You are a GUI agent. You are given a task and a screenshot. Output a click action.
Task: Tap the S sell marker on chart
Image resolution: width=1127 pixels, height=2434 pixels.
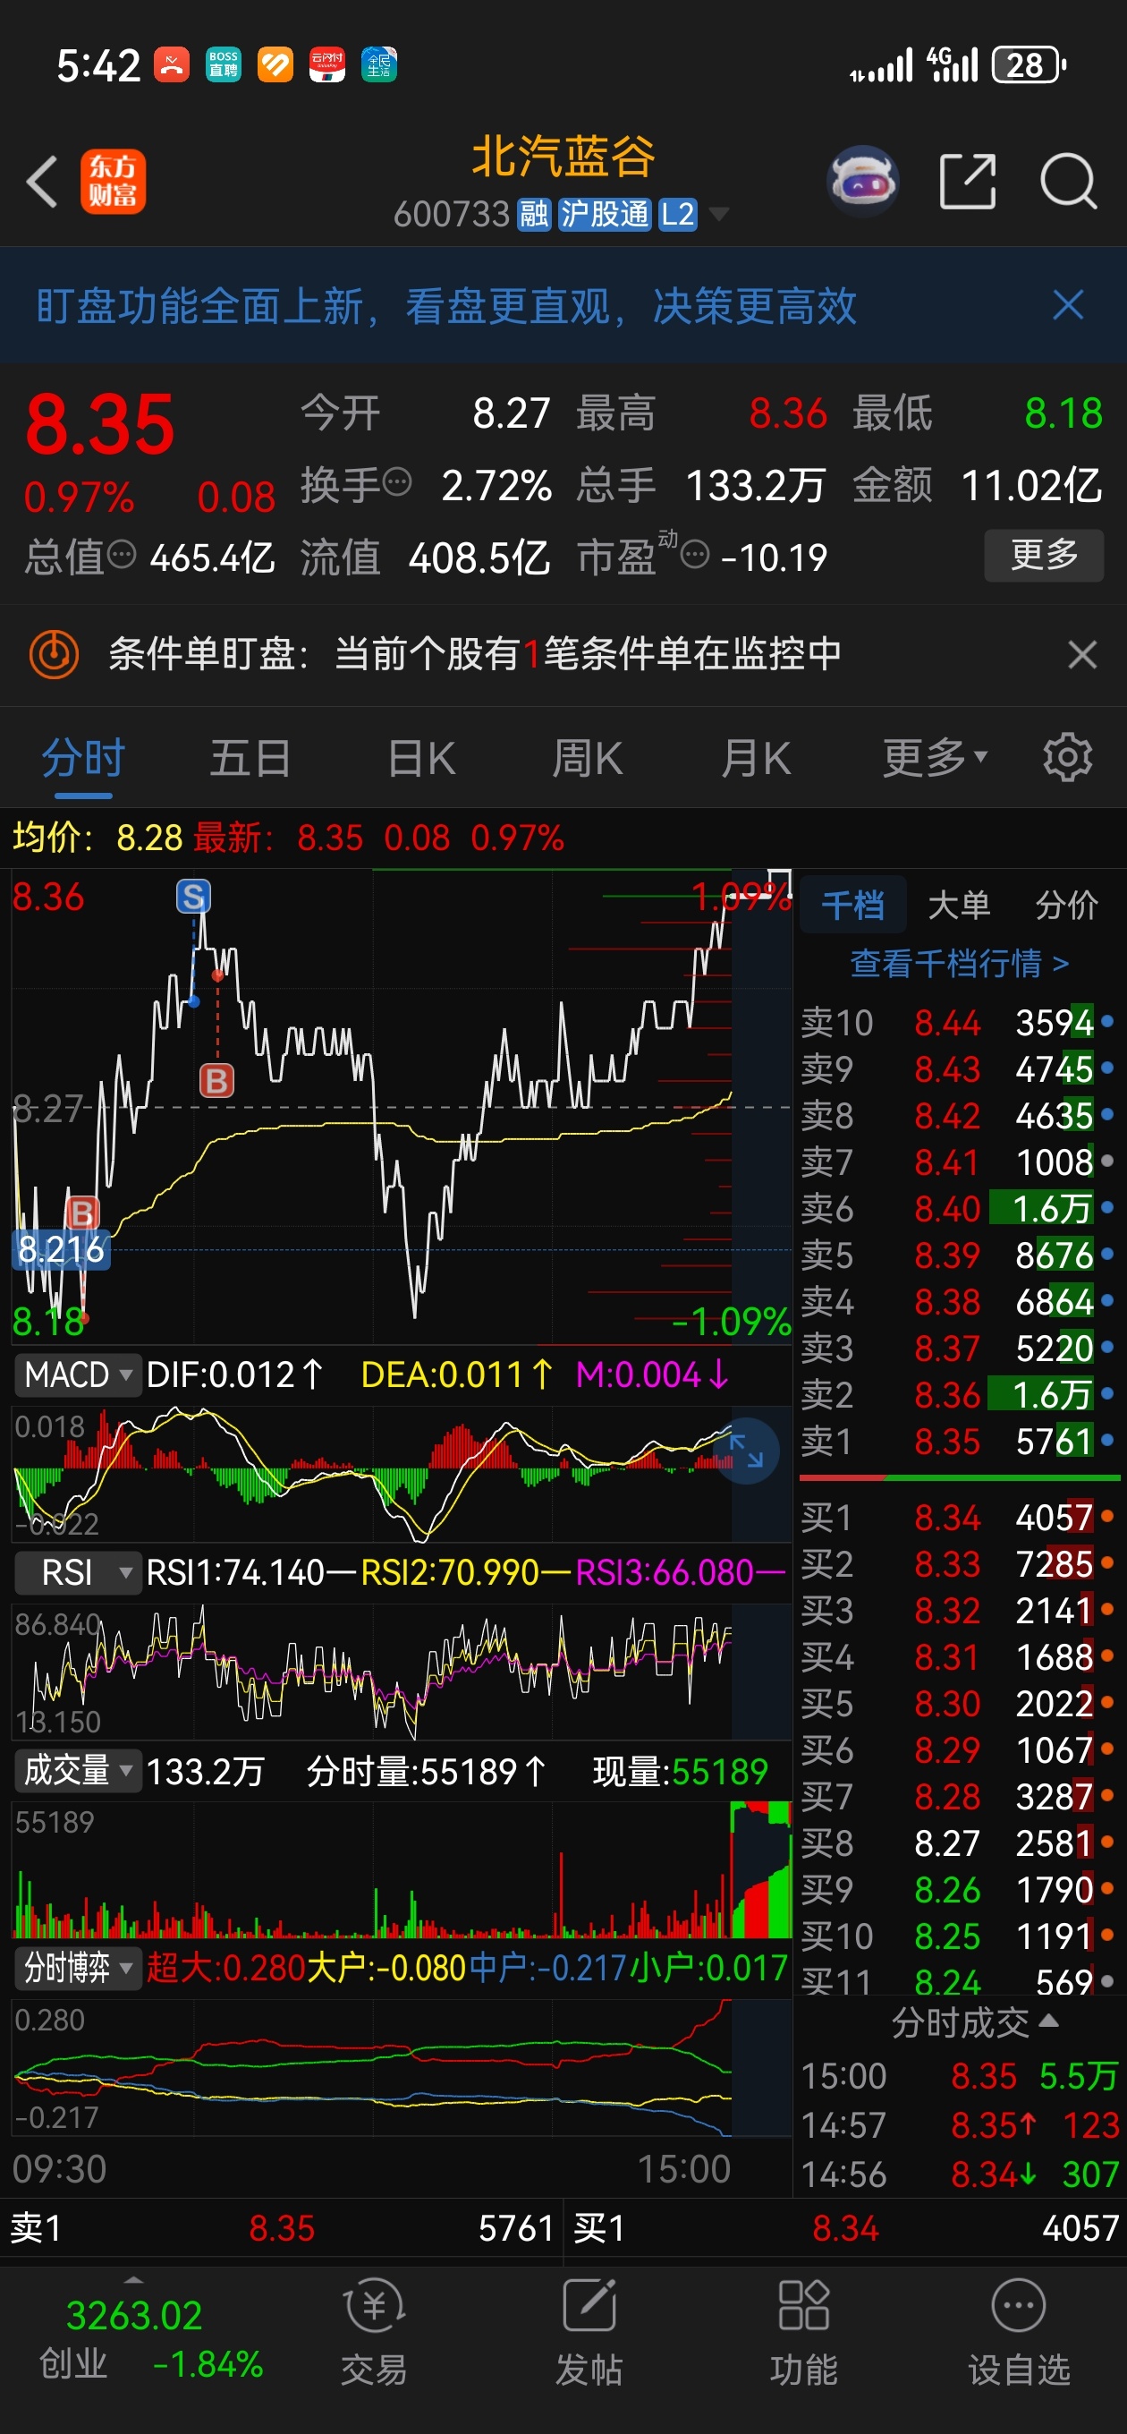click(194, 896)
